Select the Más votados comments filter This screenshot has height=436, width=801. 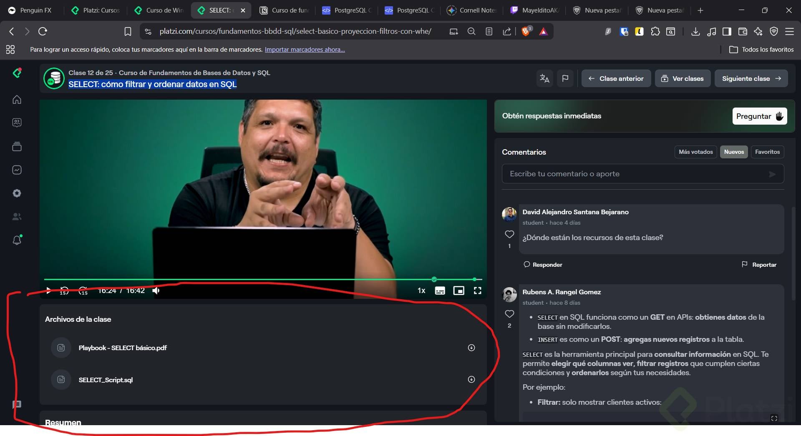695,152
